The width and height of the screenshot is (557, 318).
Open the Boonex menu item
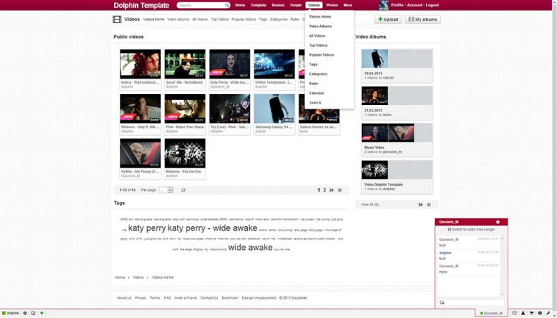278,6
